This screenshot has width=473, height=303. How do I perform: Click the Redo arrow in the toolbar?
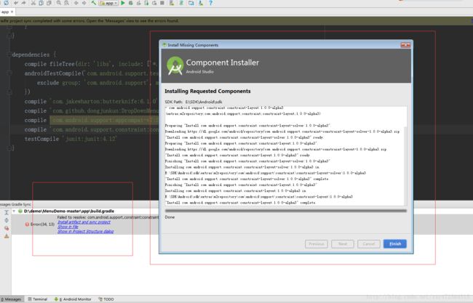(x=23, y=3)
